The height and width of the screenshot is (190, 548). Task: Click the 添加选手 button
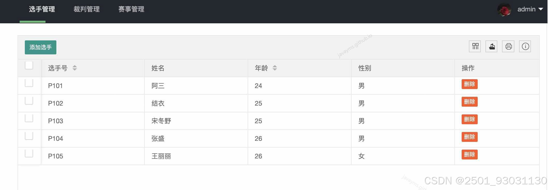pyautogui.click(x=40, y=47)
